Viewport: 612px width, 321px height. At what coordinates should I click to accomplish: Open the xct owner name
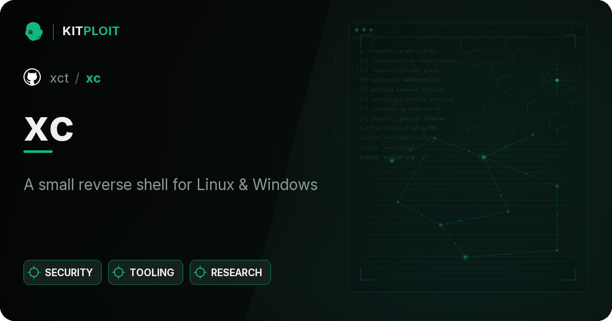(x=59, y=78)
